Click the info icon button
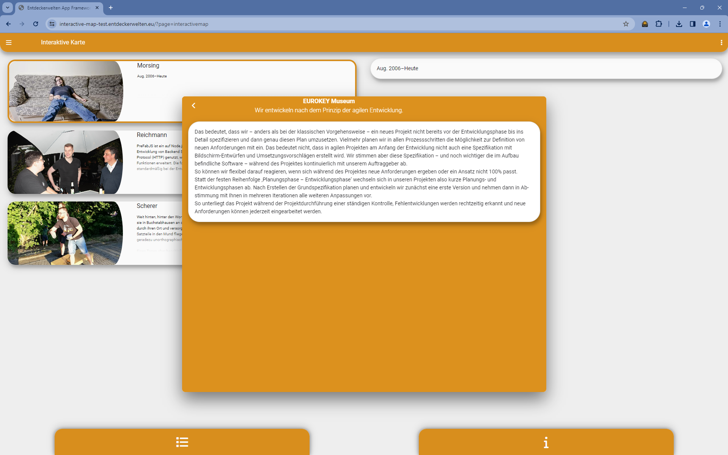 coord(546,442)
